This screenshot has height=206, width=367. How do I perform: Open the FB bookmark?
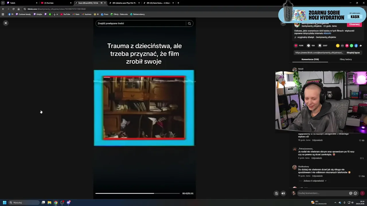click(x=11, y=14)
